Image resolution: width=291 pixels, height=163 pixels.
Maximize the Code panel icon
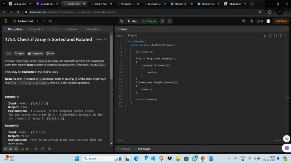281,29
